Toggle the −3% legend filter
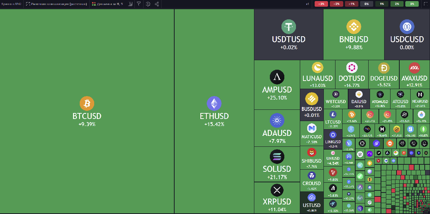This screenshot has height=214, width=430. (x=321, y=4)
